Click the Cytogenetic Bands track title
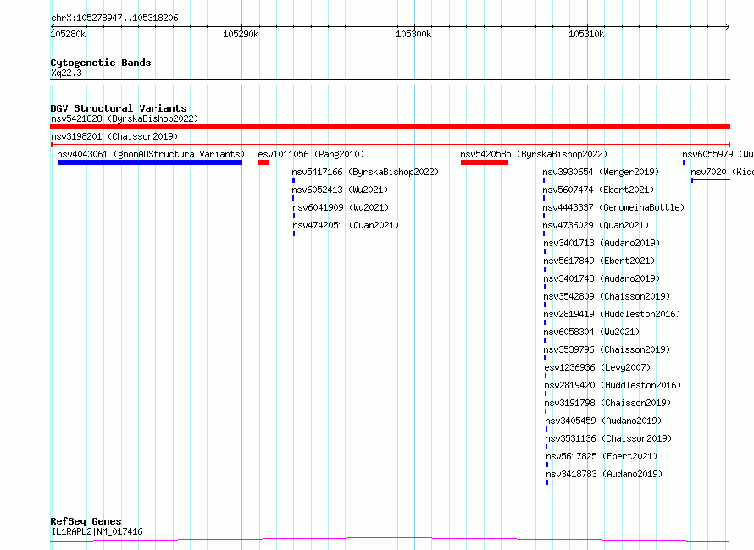 click(x=101, y=63)
